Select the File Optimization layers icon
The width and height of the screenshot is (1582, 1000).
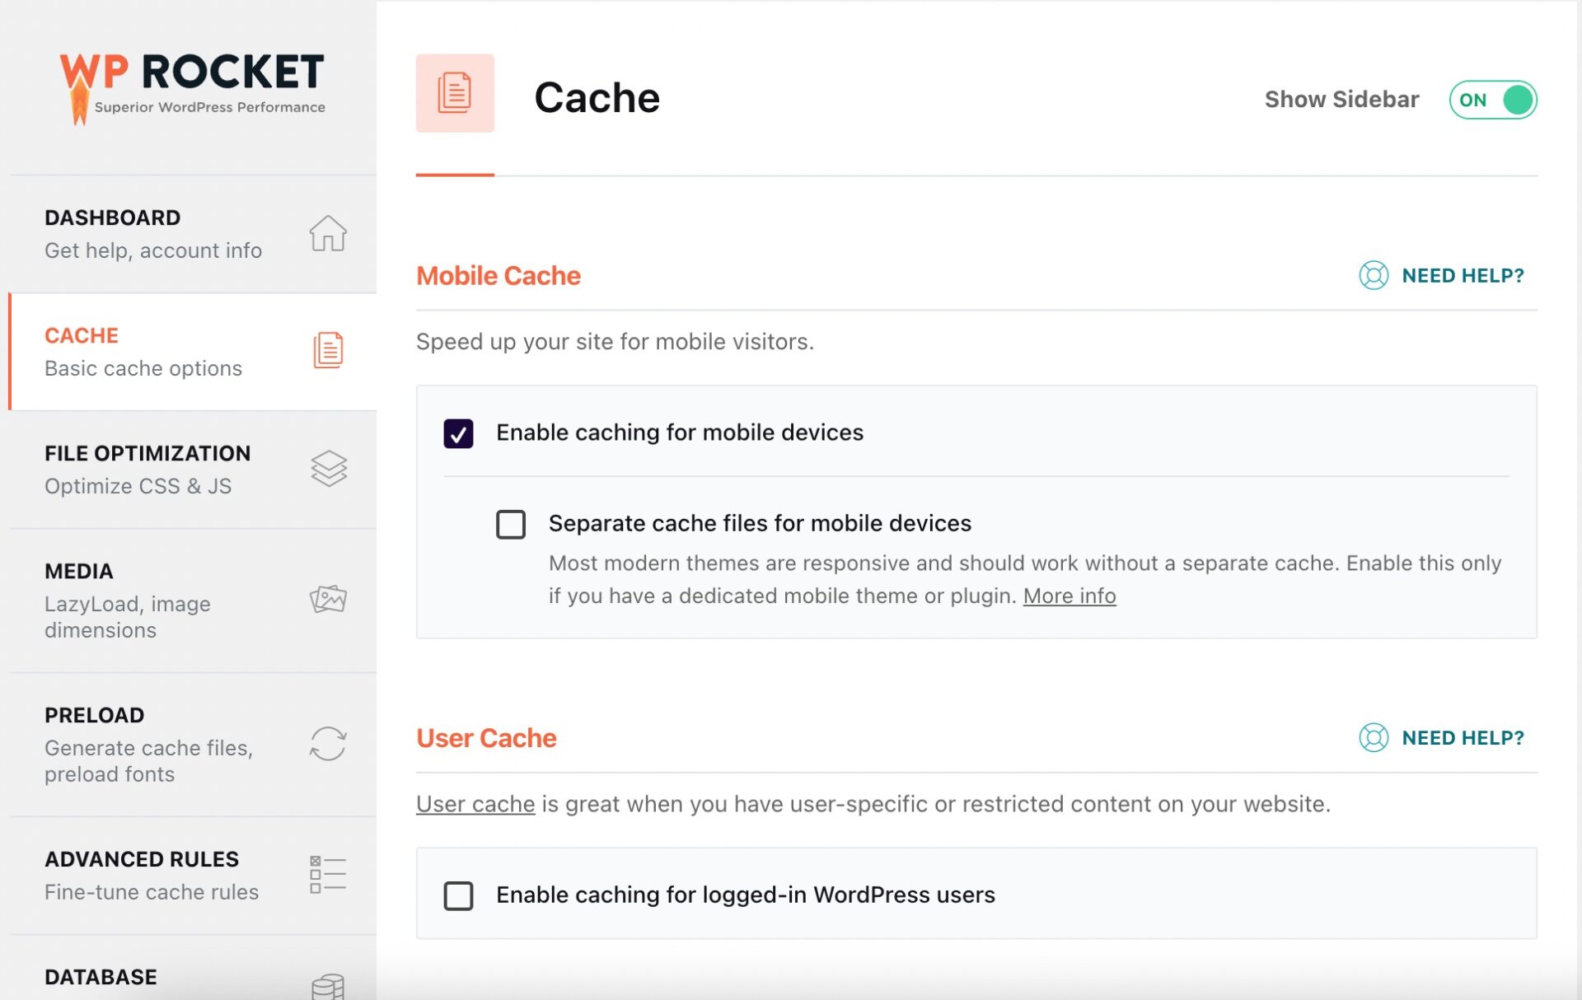[x=327, y=469]
